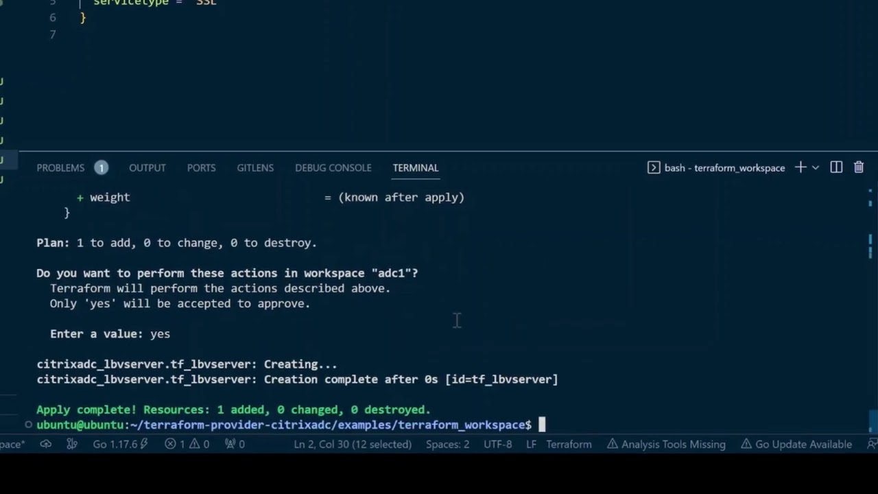
Task: Change indentation via Spaces: 2
Action: [x=447, y=444]
